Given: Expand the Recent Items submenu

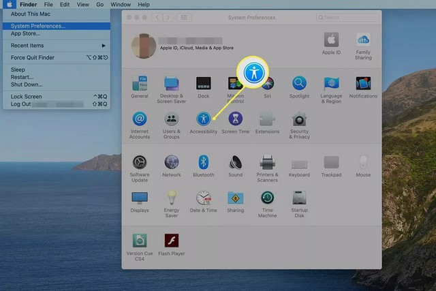Looking at the screenshot, I should tap(56, 46).
